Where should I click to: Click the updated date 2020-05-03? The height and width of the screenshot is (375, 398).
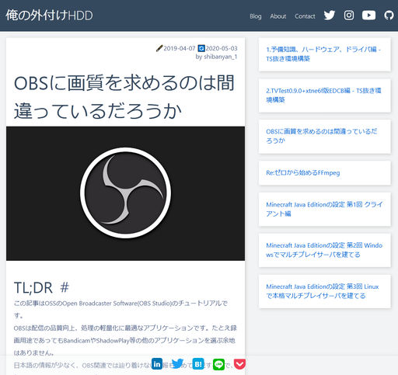[x=222, y=48]
